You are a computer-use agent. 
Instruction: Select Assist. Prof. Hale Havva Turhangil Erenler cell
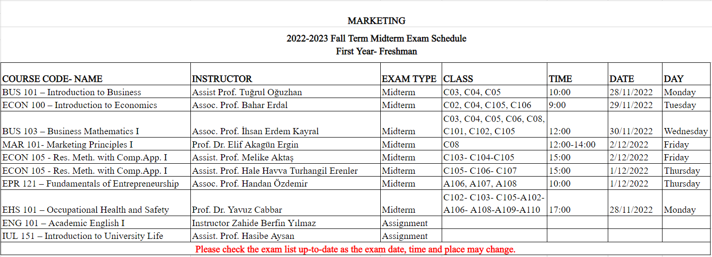tap(286, 170)
